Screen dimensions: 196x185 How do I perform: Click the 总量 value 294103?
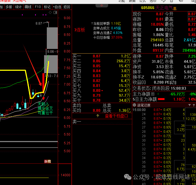pyautogui.click(x=157, y=40)
